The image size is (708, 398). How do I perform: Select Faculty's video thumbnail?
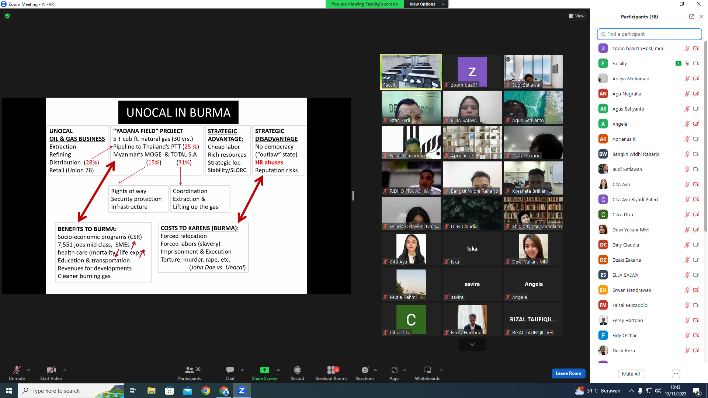[411, 72]
